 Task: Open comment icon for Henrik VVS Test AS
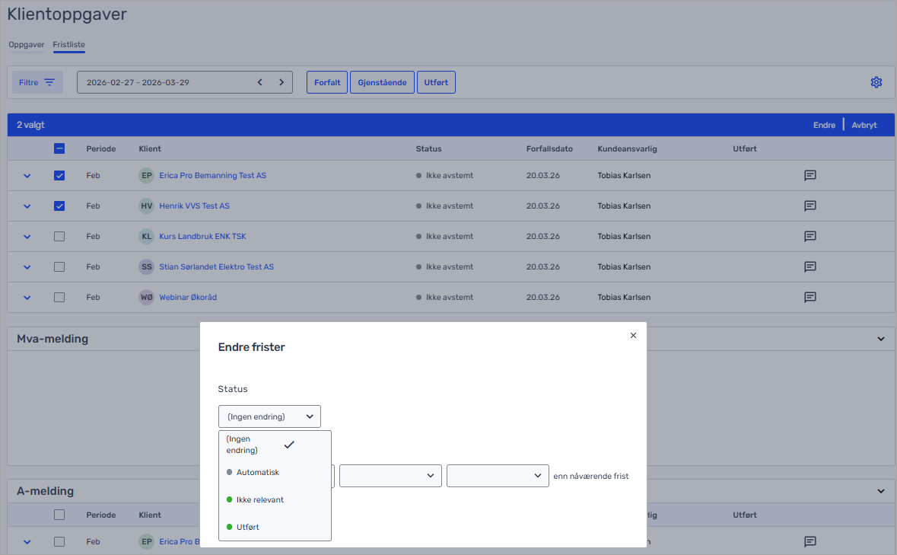810,206
